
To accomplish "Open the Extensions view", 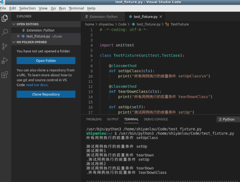I will tap(5, 75).
